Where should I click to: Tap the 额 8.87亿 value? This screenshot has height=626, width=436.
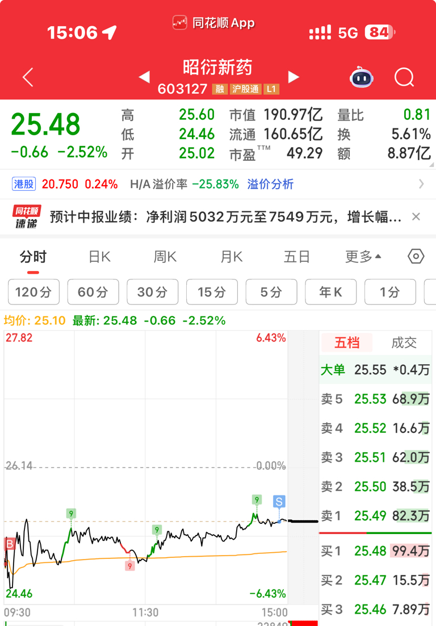(x=409, y=153)
